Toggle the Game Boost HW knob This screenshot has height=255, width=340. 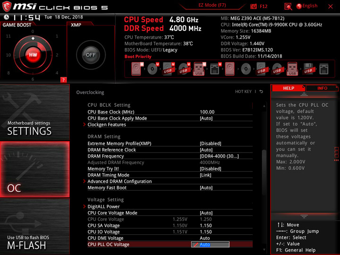33,55
